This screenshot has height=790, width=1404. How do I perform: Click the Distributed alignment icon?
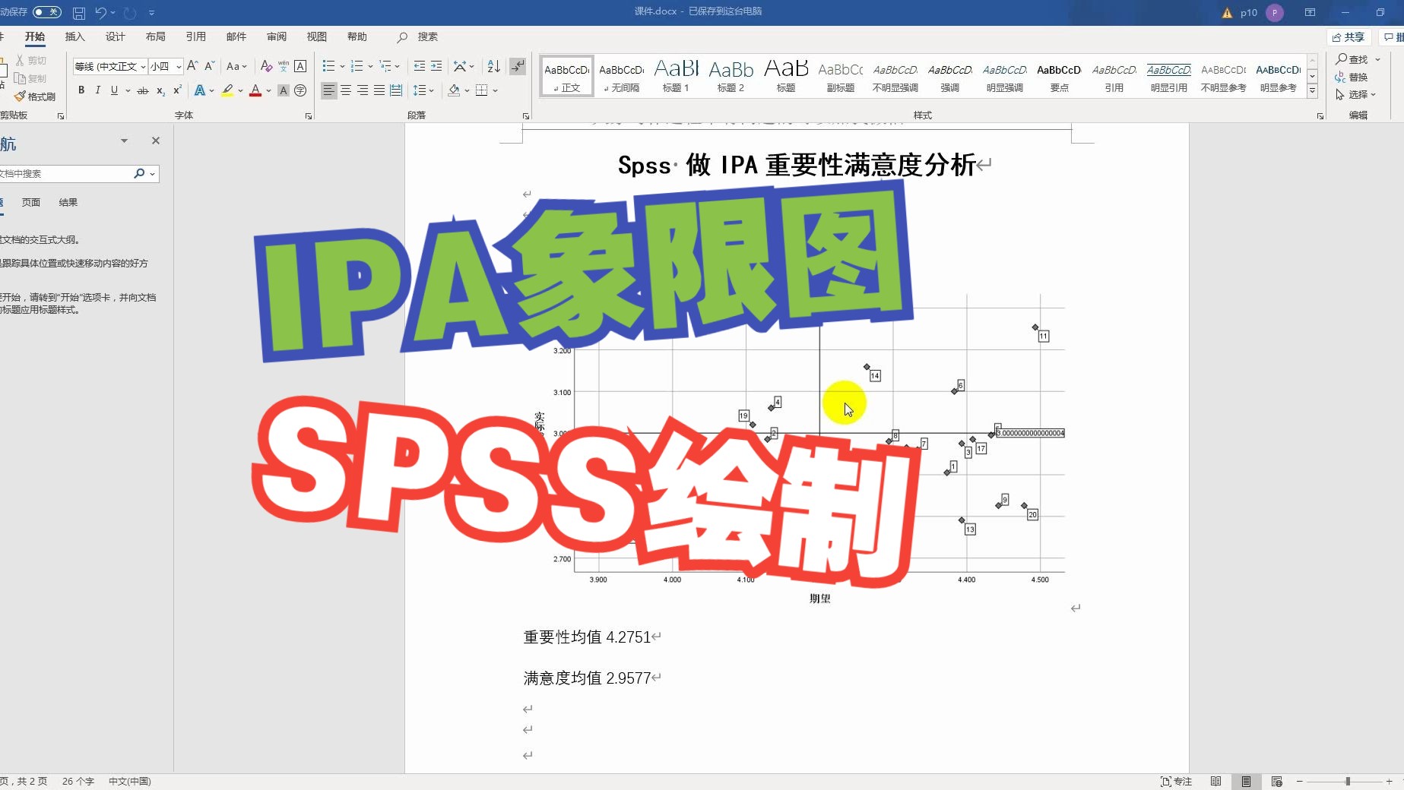pyautogui.click(x=396, y=90)
